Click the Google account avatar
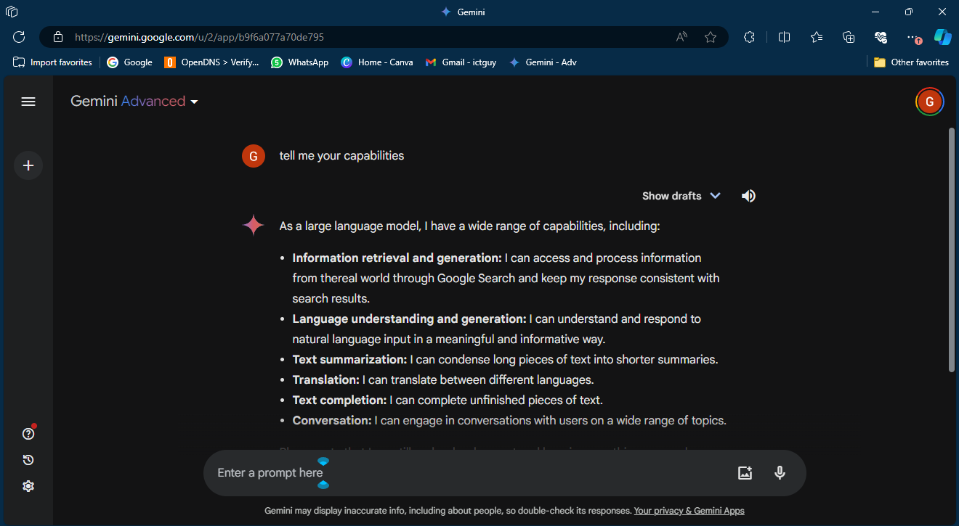This screenshot has width=959, height=526. tap(929, 102)
